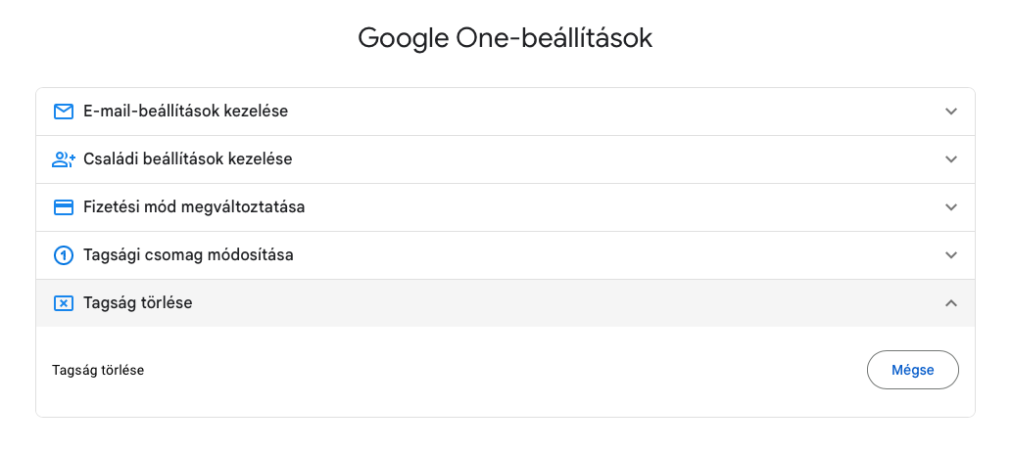1012x451 pixels.
Task: Collapse the Tagság törlése section chevron
Action: click(x=950, y=303)
